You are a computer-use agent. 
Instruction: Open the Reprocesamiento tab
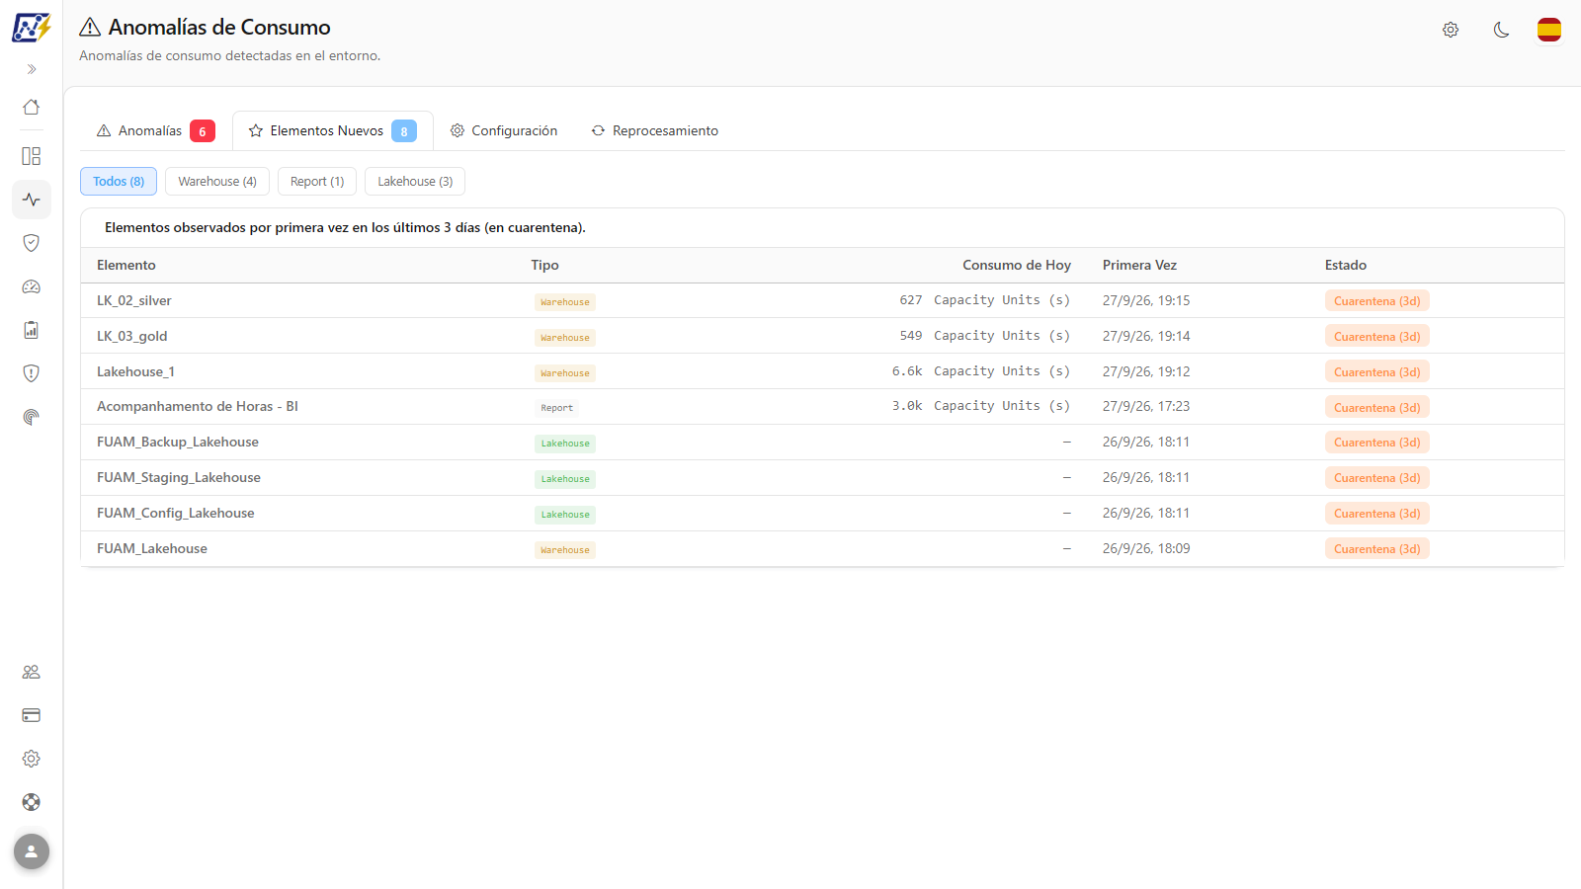click(x=655, y=130)
